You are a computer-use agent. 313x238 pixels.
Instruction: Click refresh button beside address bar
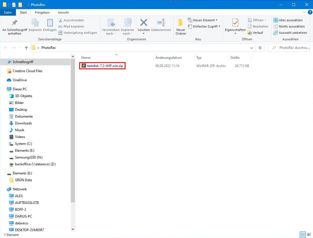tap(260, 48)
